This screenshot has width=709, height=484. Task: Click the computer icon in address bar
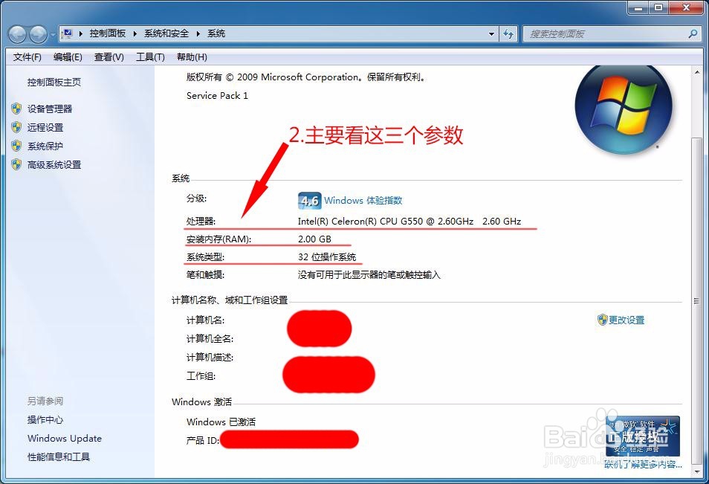coord(68,33)
